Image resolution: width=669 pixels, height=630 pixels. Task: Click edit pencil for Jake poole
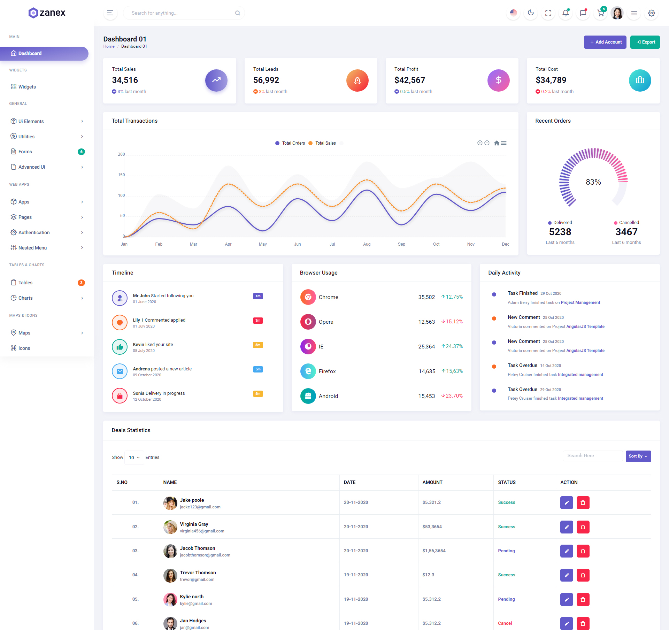pos(567,502)
